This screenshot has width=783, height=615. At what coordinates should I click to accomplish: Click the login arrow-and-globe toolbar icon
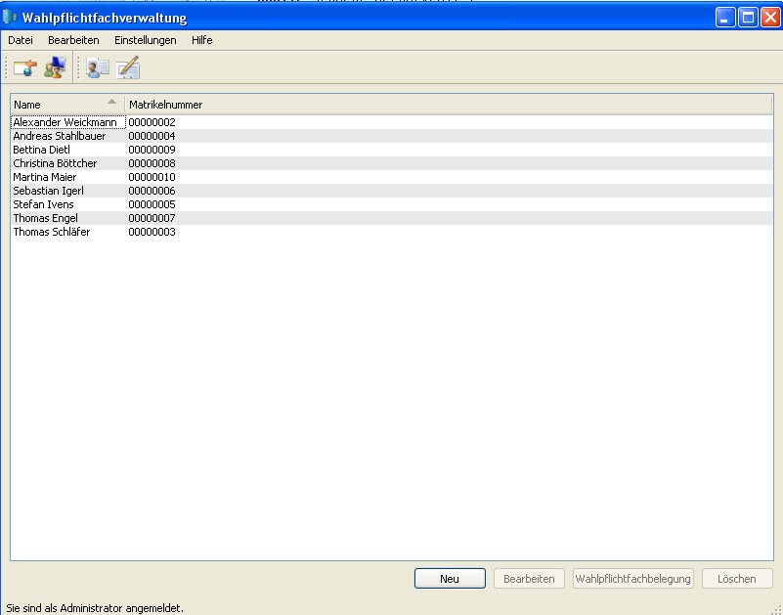coord(24,68)
